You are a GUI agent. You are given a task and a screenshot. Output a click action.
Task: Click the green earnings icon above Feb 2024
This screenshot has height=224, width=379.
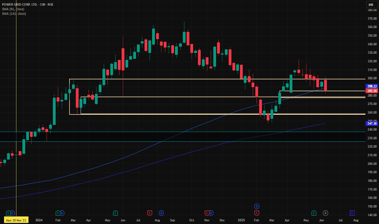click(58, 213)
